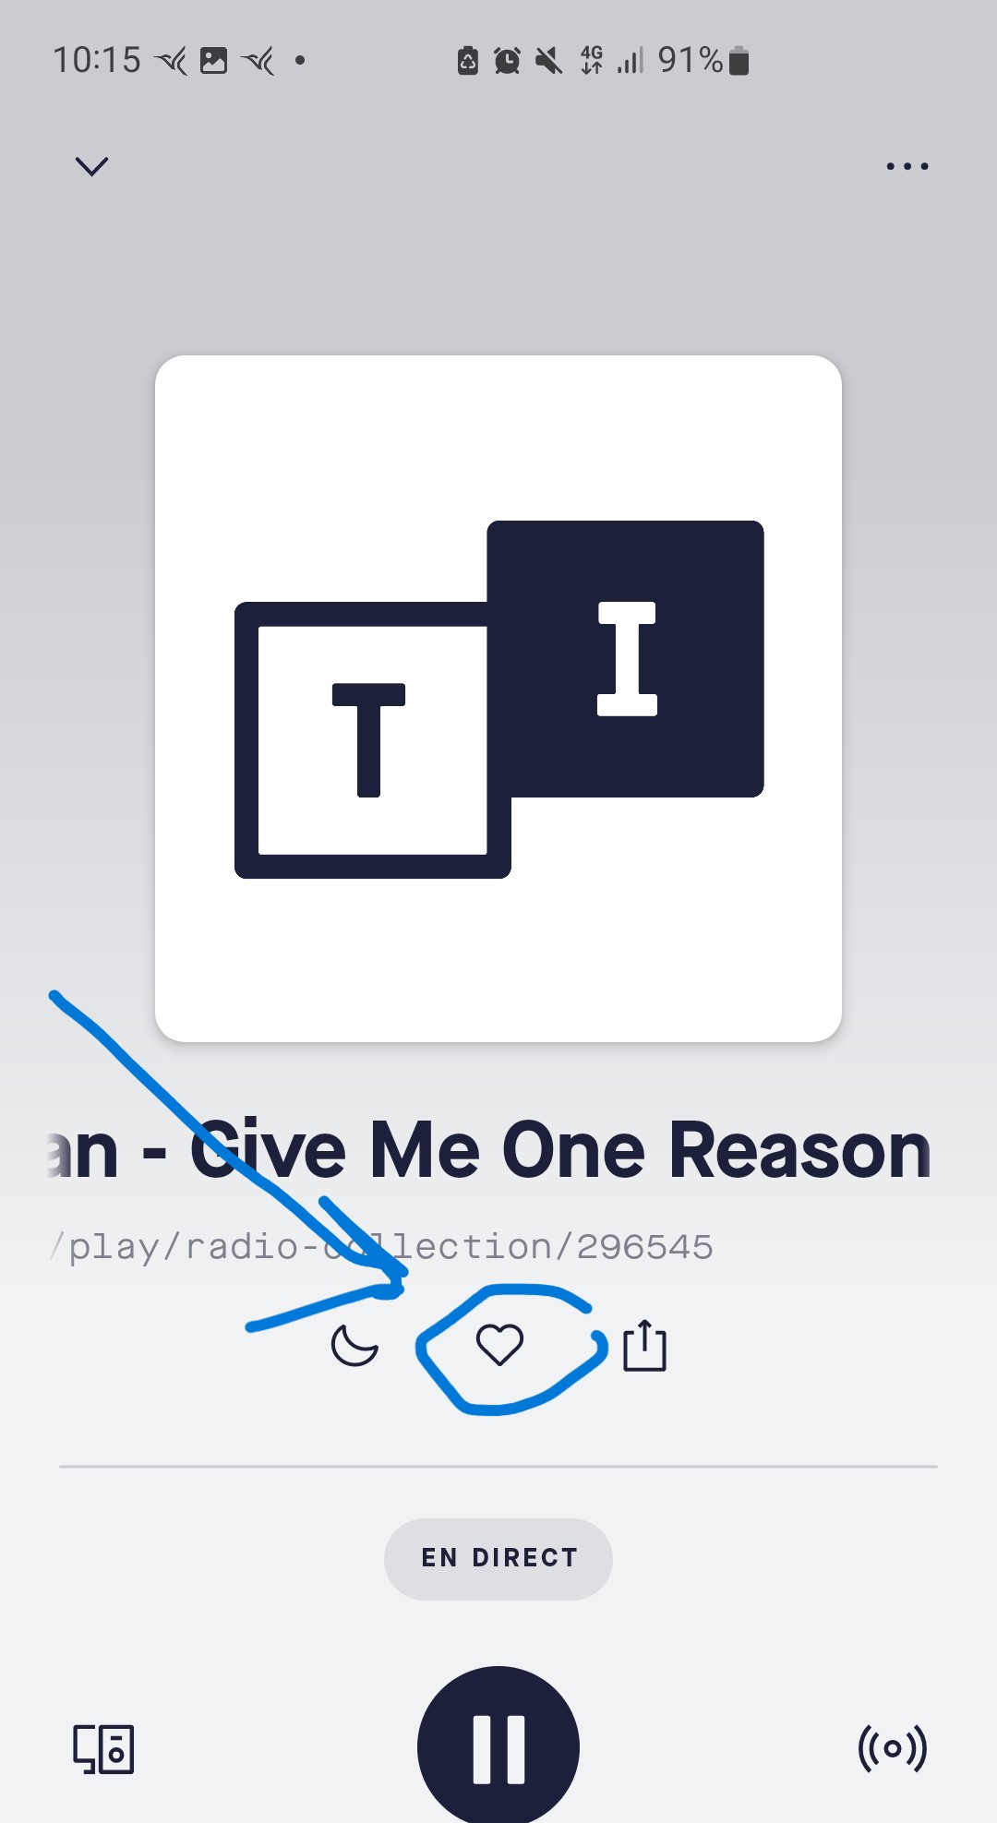This screenshot has height=1823, width=997.
Task: Tap the 91% battery indicator
Action: (x=703, y=61)
